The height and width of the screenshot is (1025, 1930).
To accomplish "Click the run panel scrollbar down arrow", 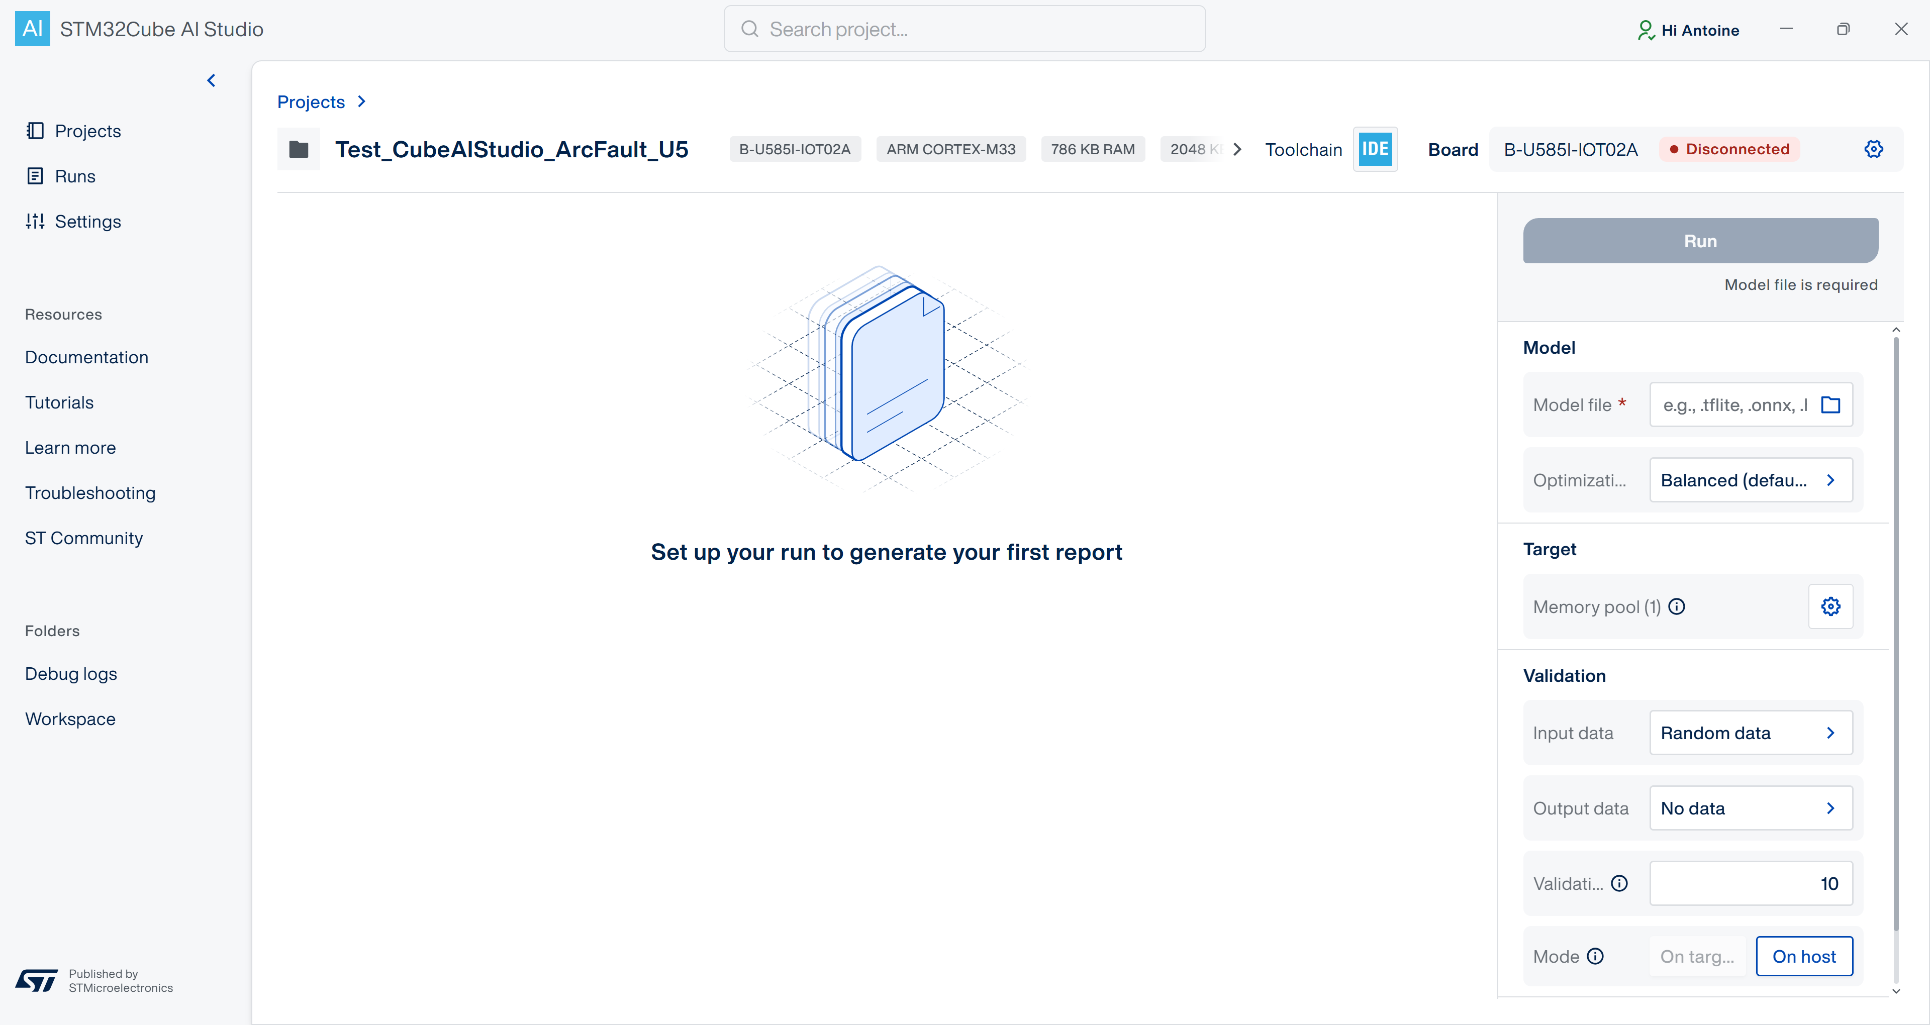I will (1895, 990).
